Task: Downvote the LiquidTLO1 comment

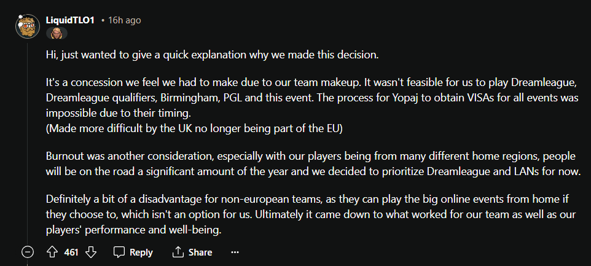Action: (91, 252)
